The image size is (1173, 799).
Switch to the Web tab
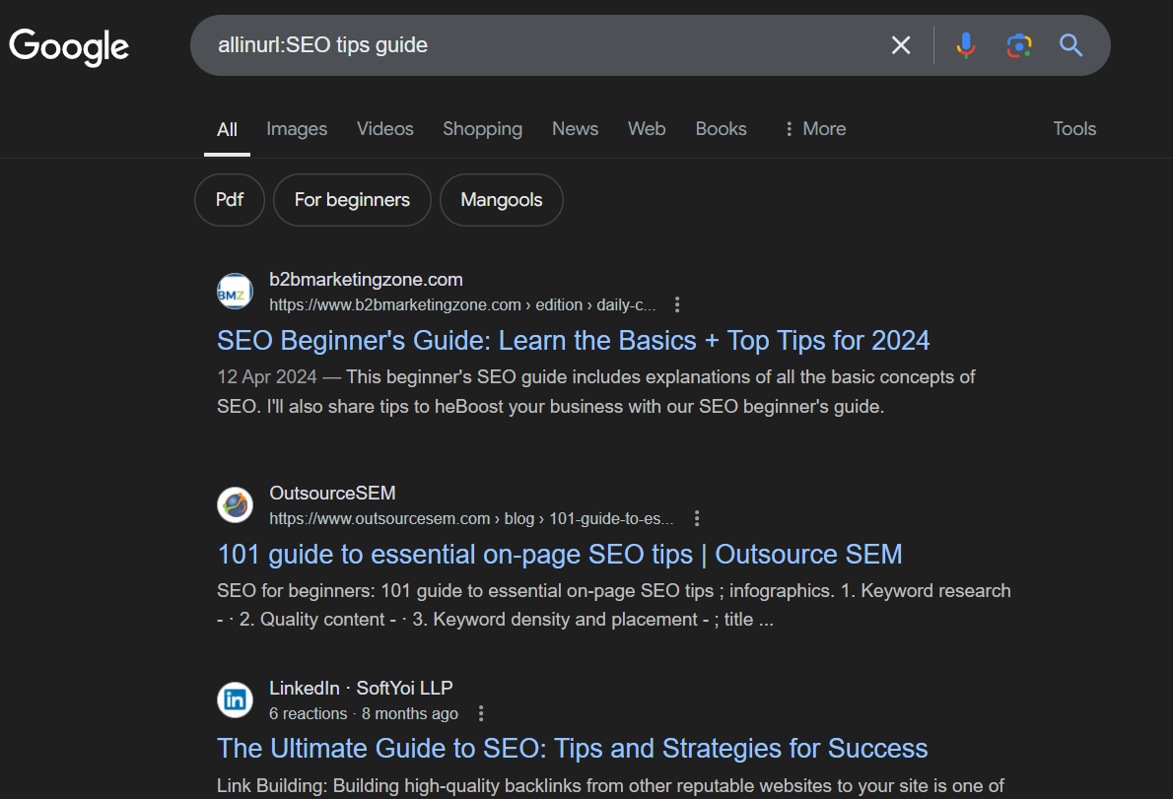(x=647, y=128)
